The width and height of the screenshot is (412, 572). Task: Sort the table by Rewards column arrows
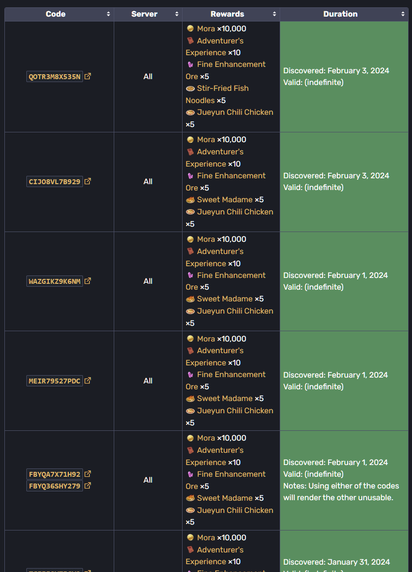coord(274,14)
